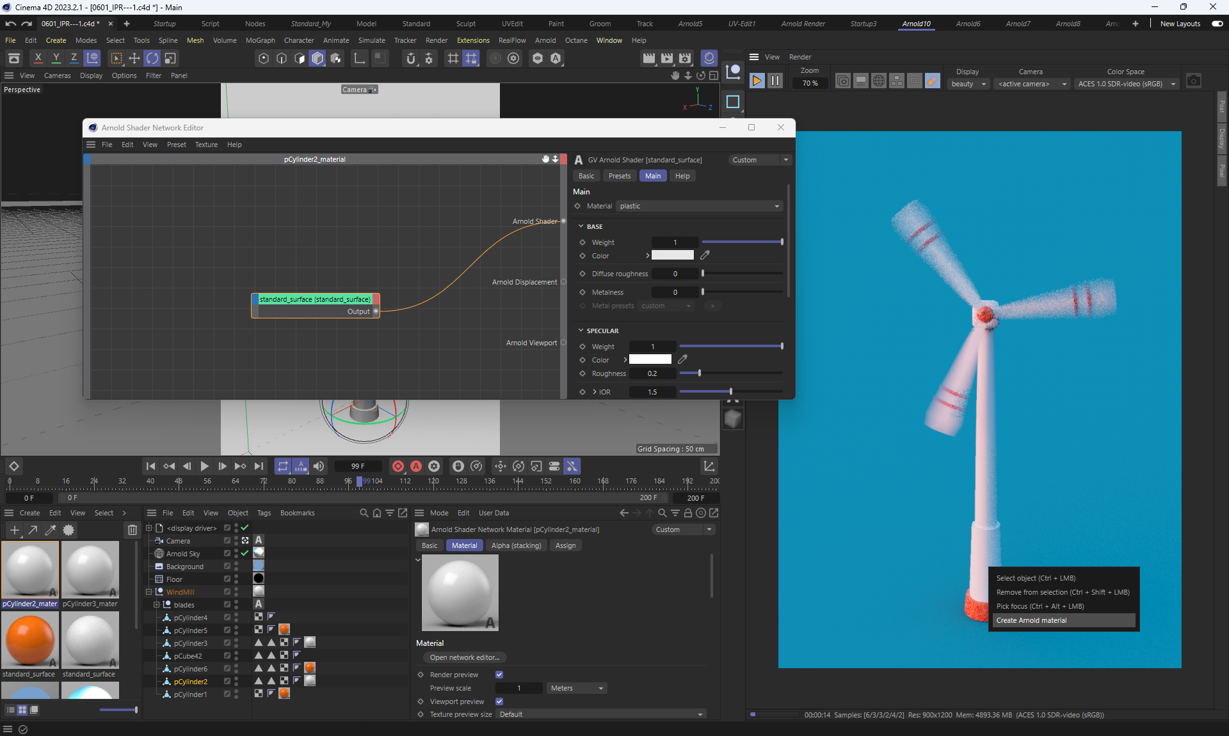Click the Rotate tool icon
Screen dimensions: 1229x736
click(x=152, y=58)
